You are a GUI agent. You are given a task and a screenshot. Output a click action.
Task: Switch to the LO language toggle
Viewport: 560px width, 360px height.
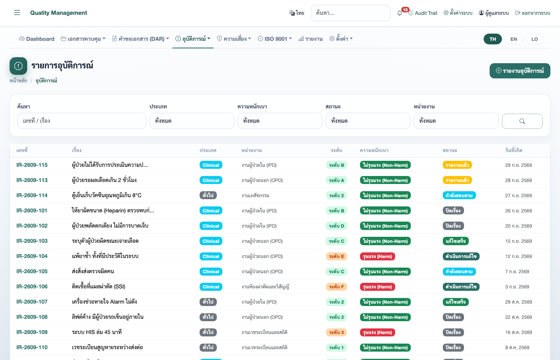534,39
